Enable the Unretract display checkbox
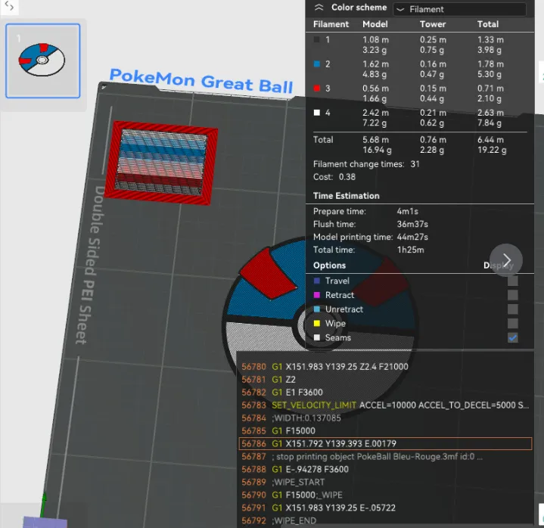This screenshot has height=528, width=544. tap(512, 309)
